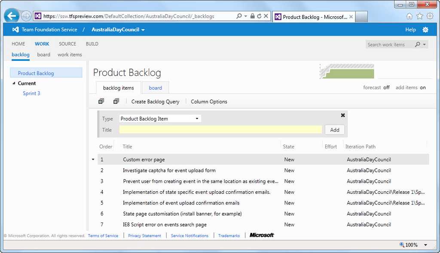Open the Type dropdown for backlog items
440x253 pixels.
pyautogui.click(x=197, y=118)
